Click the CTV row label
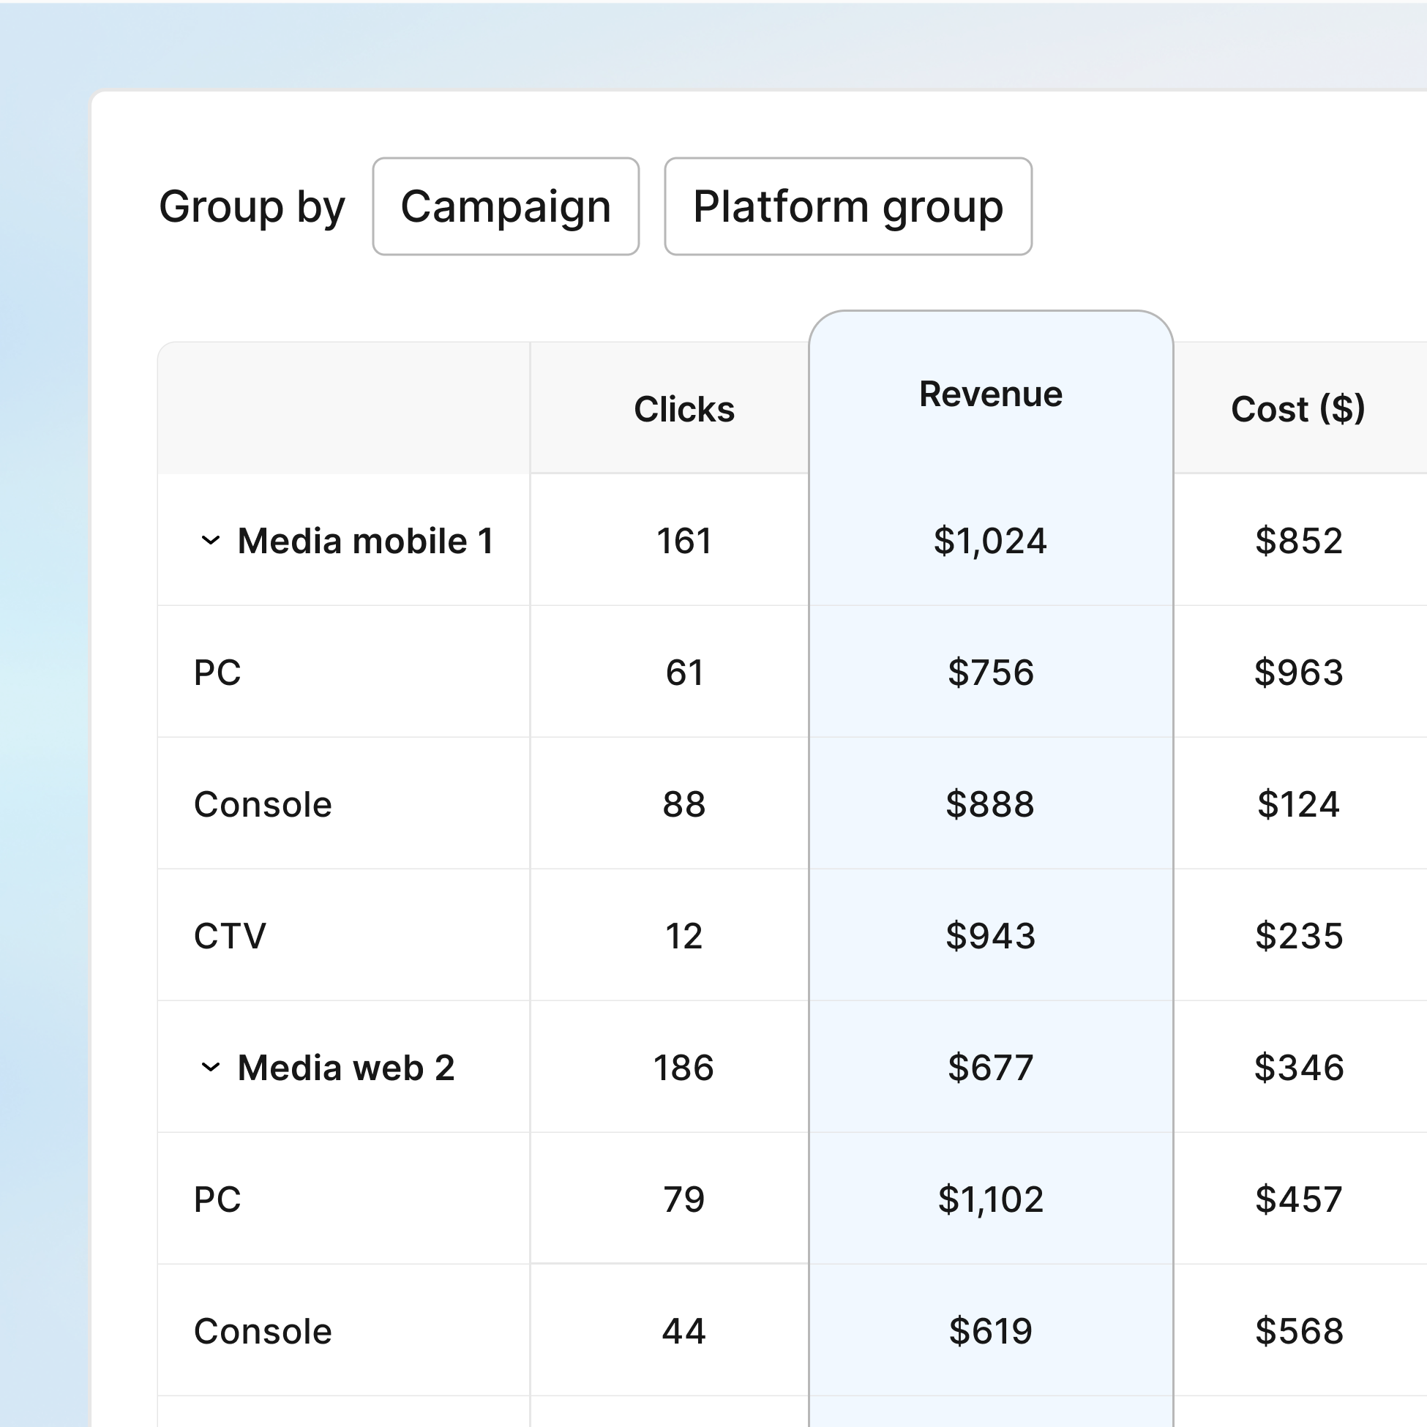 pos(230,936)
